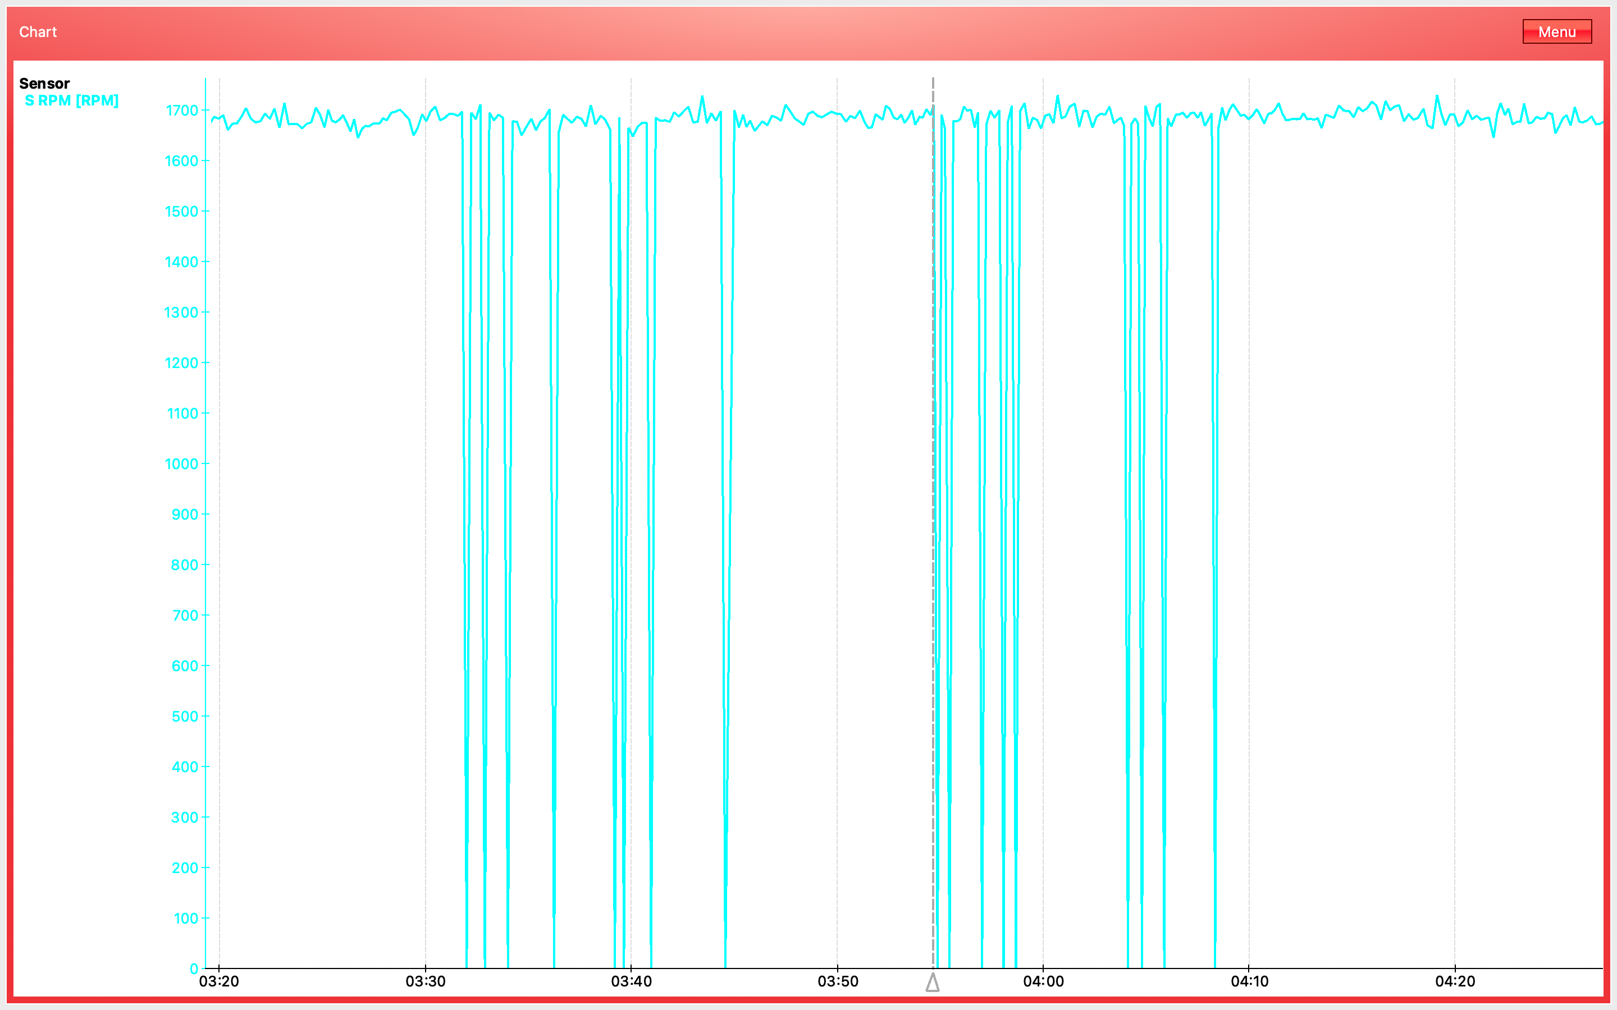Click the 1700 RPM axis tick label
The height and width of the screenshot is (1010, 1617).
click(182, 110)
